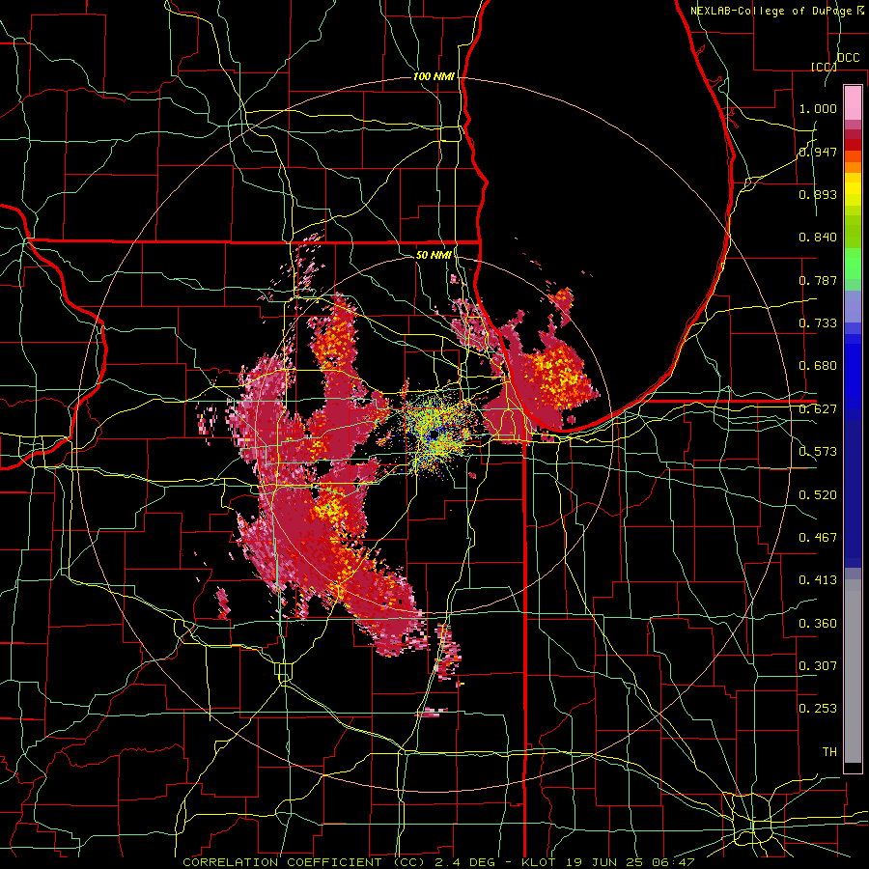Click the 0.947 scale value
The image size is (869, 869).
(x=818, y=152)
